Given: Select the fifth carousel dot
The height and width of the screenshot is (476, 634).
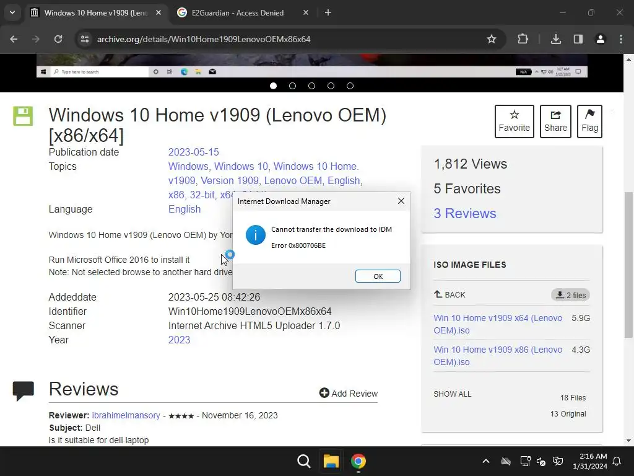Looking at the screenshot, I should click(350, 86).
